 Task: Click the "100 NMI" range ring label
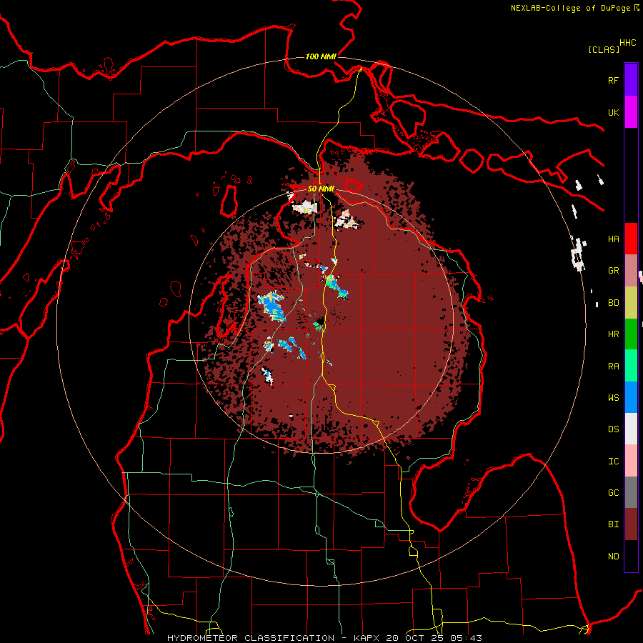(x=321, y=56)
